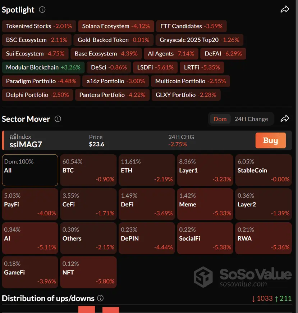The image size is (298, 313).
Task: Select the All sectors tile
Action: (30, 170)
